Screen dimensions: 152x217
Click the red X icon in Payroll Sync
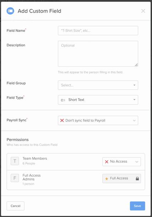tap(62, 120)
